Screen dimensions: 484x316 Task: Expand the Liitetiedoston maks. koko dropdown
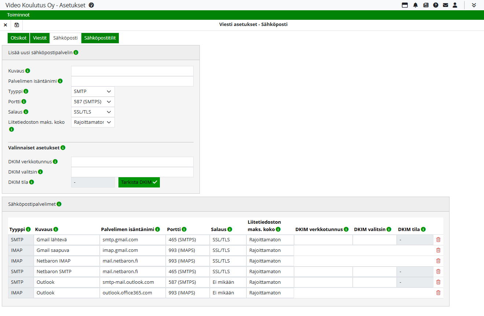(x=93, y=122)
